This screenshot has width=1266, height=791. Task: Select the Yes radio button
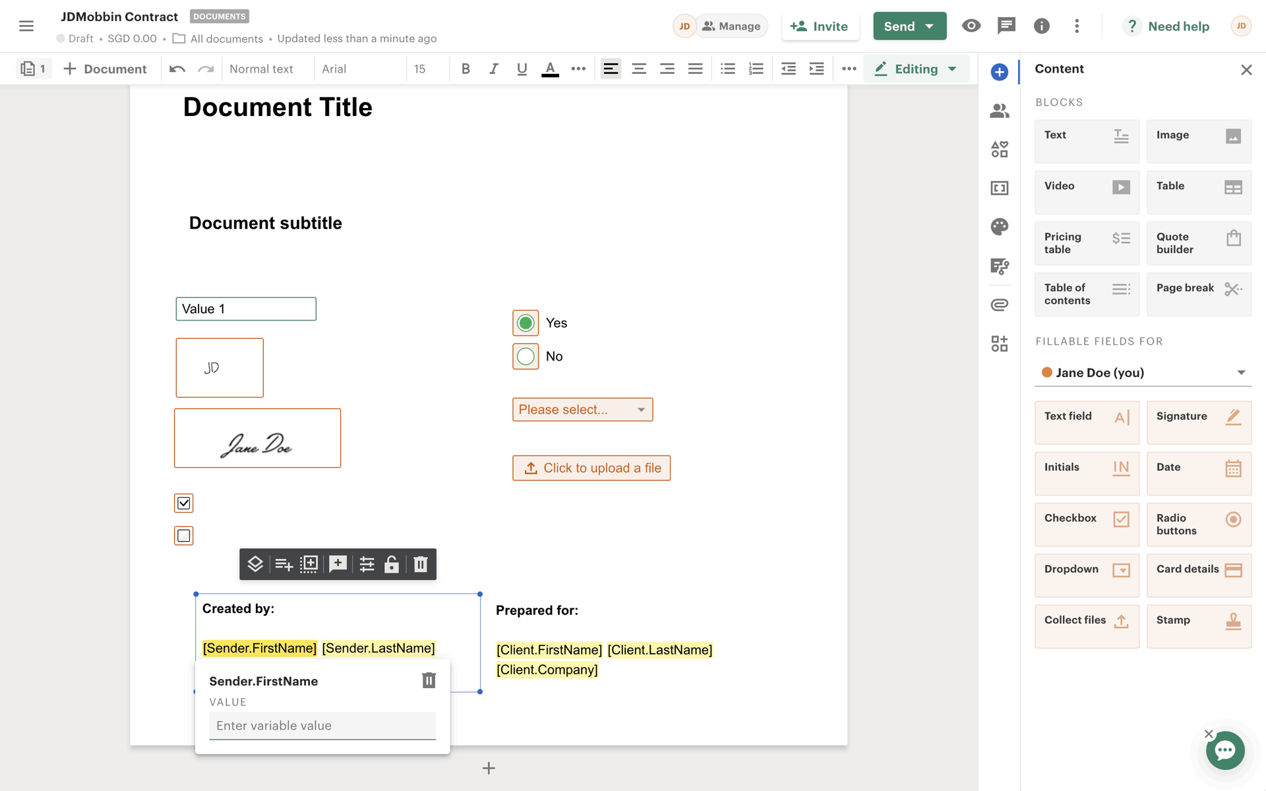point(526,323)
